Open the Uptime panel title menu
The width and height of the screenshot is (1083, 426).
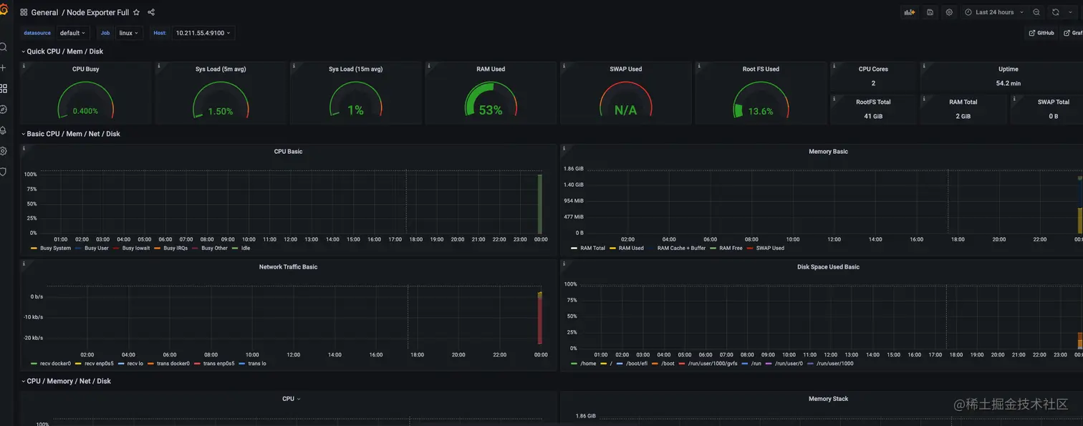click(x=1008, y=69)
